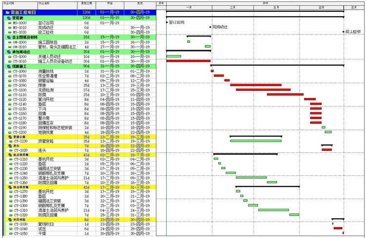Click the WBS icon beside 承包商动迁
Viewport: 366px width, 238px height.
point(8,52)
